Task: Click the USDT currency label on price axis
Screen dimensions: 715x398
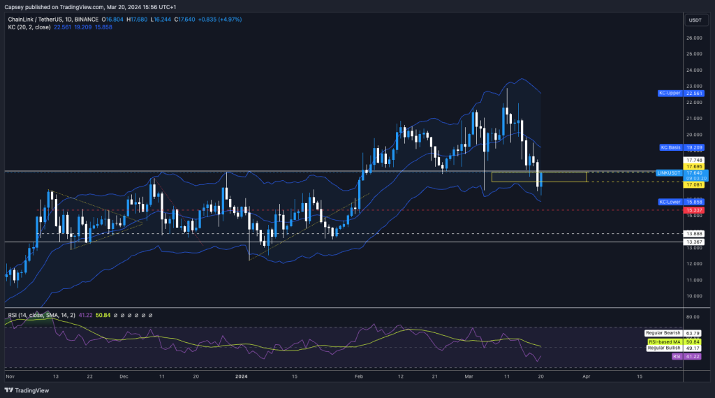Action: point(695,20)
